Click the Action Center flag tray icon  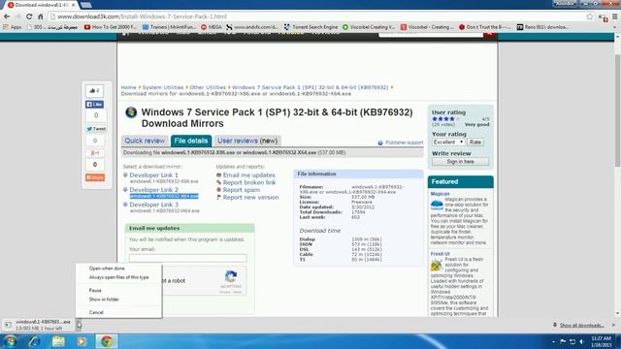pyautogui.click(x=563, y=341)
